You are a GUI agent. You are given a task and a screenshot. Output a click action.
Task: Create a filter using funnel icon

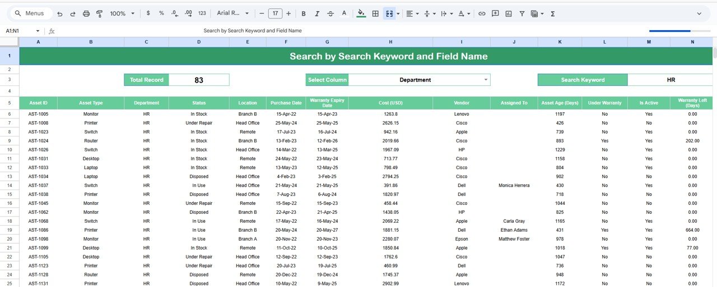point(522,13)
